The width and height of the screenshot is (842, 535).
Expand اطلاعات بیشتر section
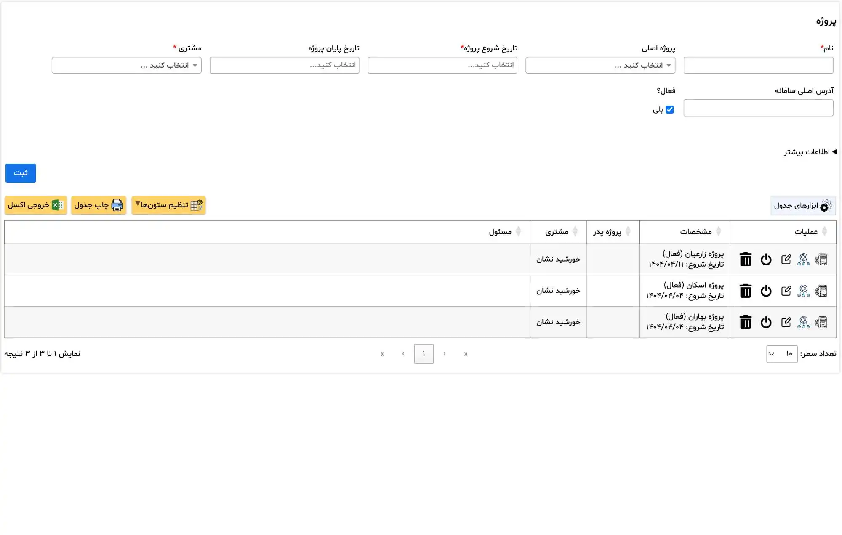click(x=810, y=152)
